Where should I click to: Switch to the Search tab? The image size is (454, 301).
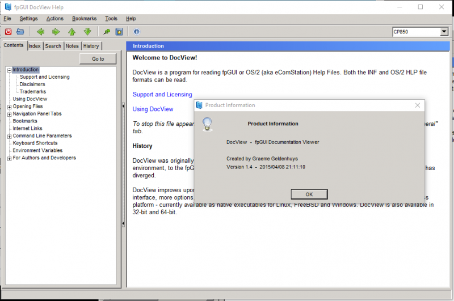coord(53,46)
